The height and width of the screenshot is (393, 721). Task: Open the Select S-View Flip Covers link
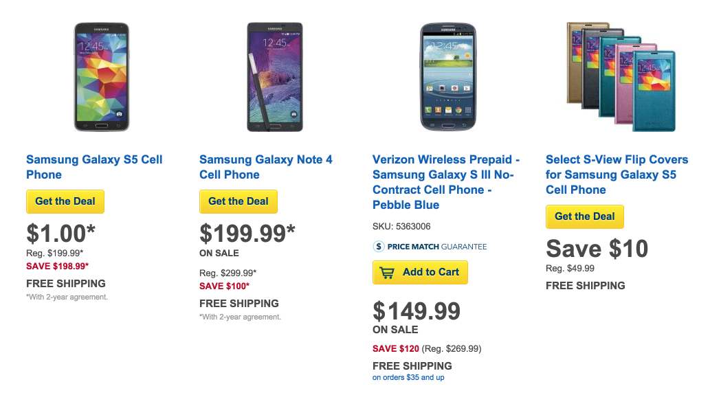[617, 175]
